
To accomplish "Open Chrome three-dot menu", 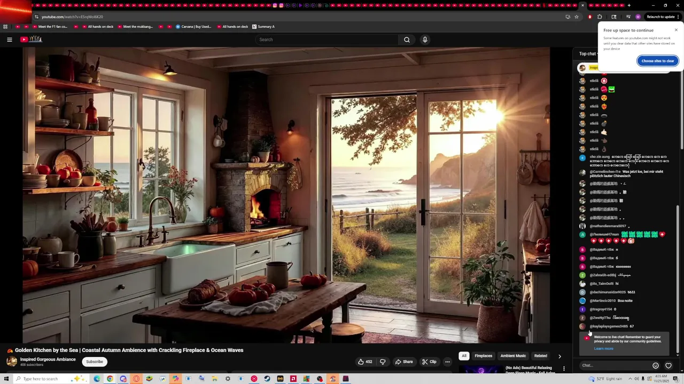I will click(x=679, y=17).
